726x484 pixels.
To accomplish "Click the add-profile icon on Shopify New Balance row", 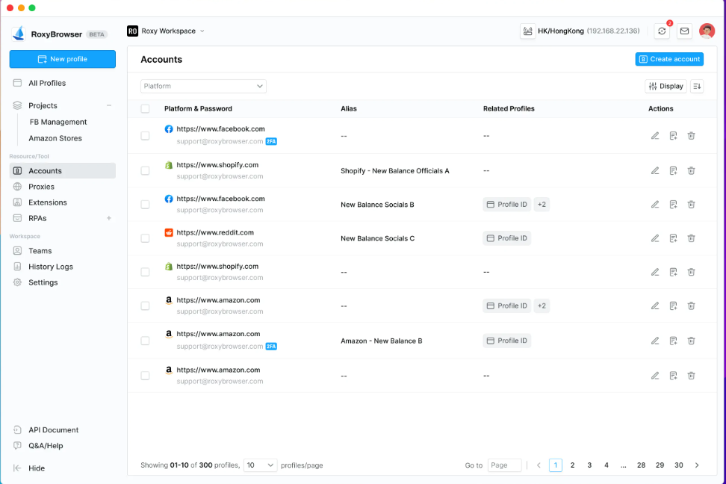I will (x=673, y=170).
